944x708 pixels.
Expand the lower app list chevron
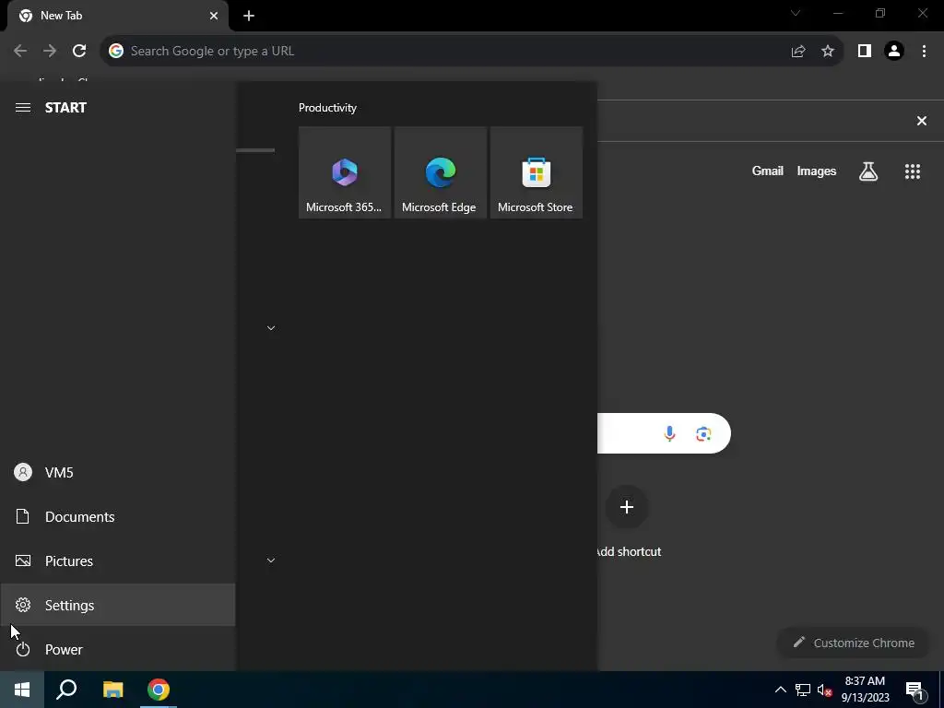click(x=271, y=560)
